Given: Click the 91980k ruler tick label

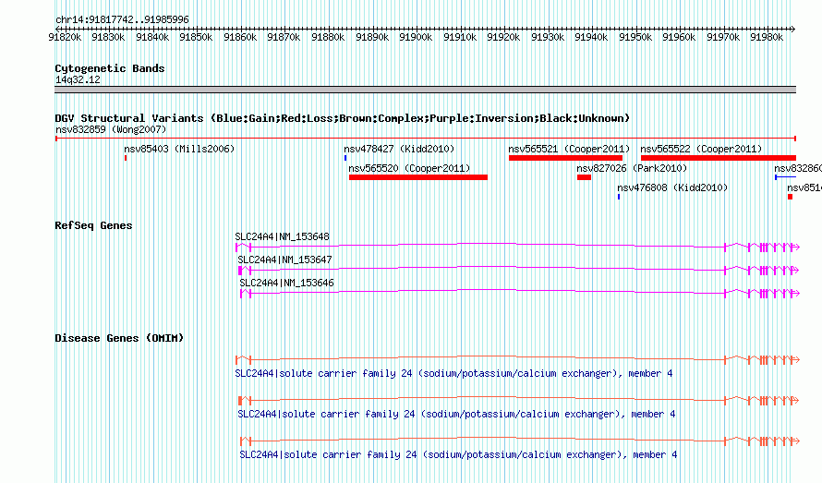Looking at the screenshot, I should coord(767,37).
